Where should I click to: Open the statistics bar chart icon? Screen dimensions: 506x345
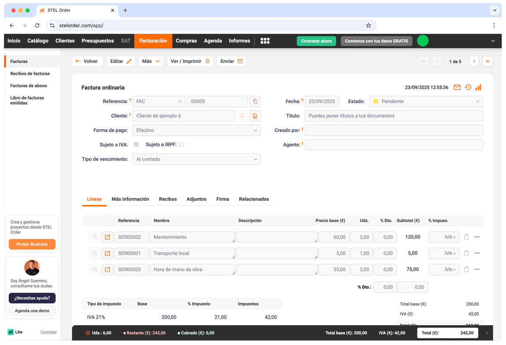coord(478,87)
